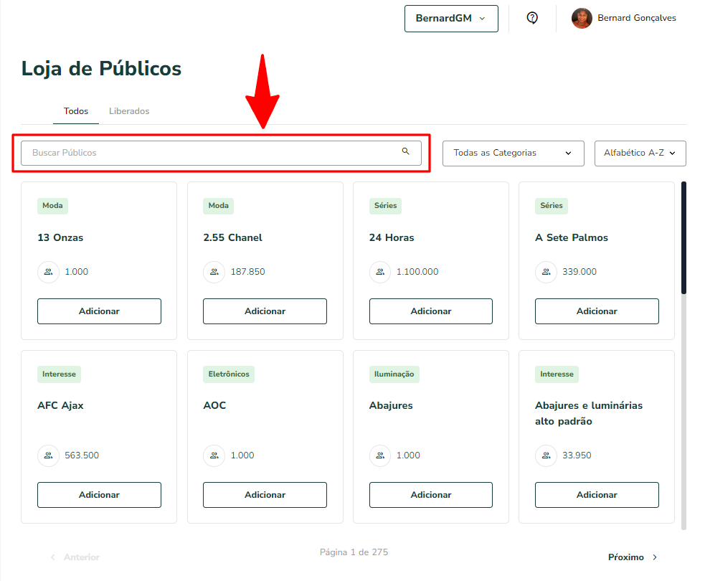Click audience icon on AFC Ajax card
Image resolution: width=705 pixels, height=581 pixels.
[x=49, y=455]
